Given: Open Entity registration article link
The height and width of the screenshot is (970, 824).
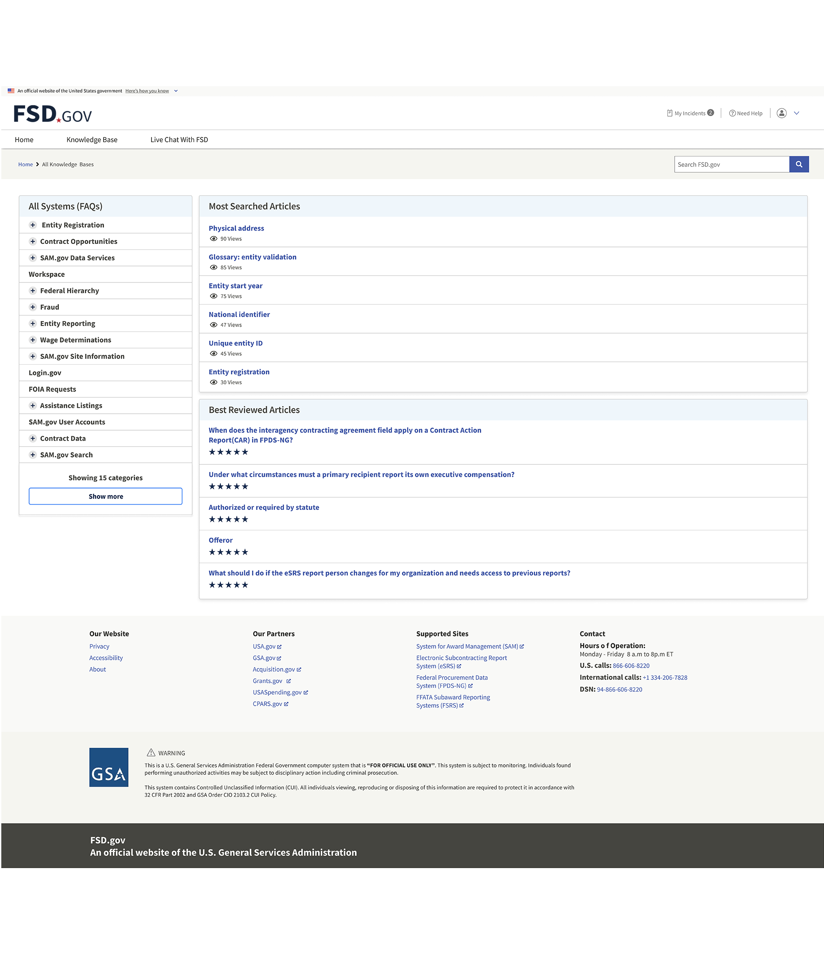Looking at the screenshot, I should 239,372.
